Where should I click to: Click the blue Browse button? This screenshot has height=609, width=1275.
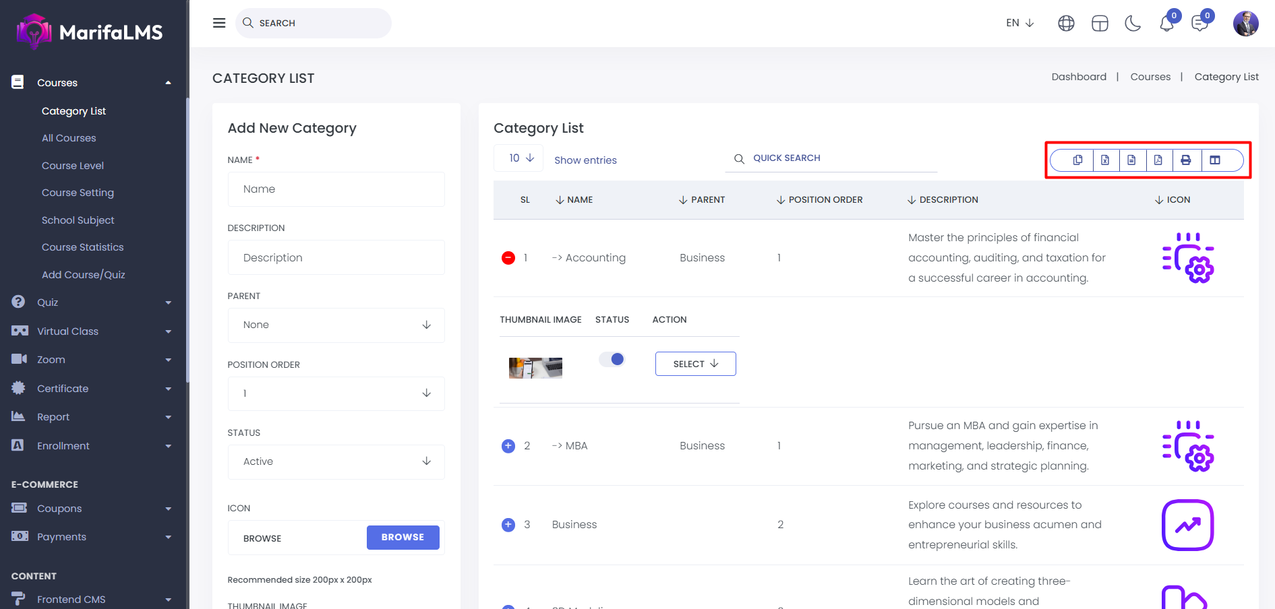coord(403,538)
